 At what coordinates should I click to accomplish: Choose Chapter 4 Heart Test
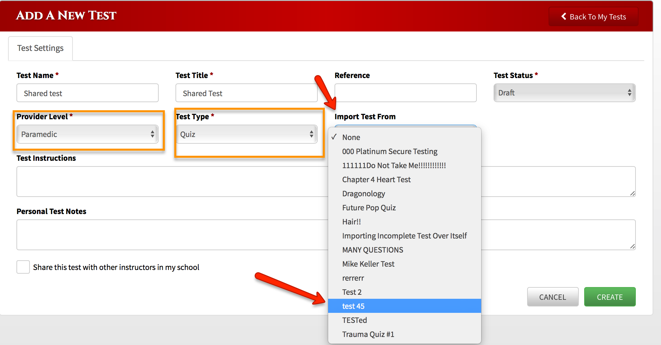click(x=404, y=180)
